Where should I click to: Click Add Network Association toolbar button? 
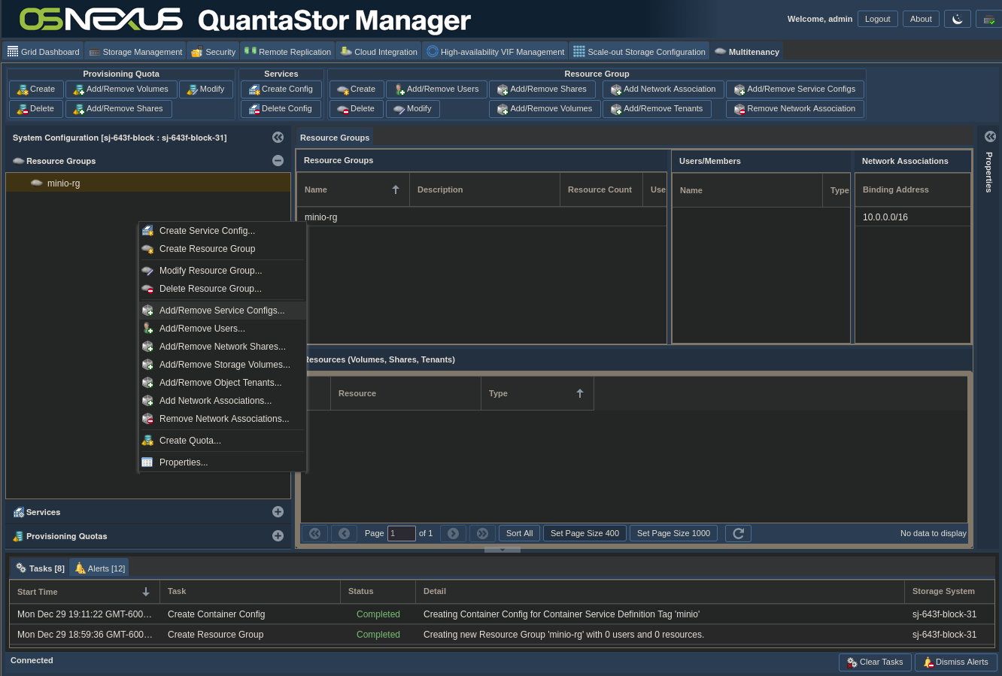[x=663, y=89]
